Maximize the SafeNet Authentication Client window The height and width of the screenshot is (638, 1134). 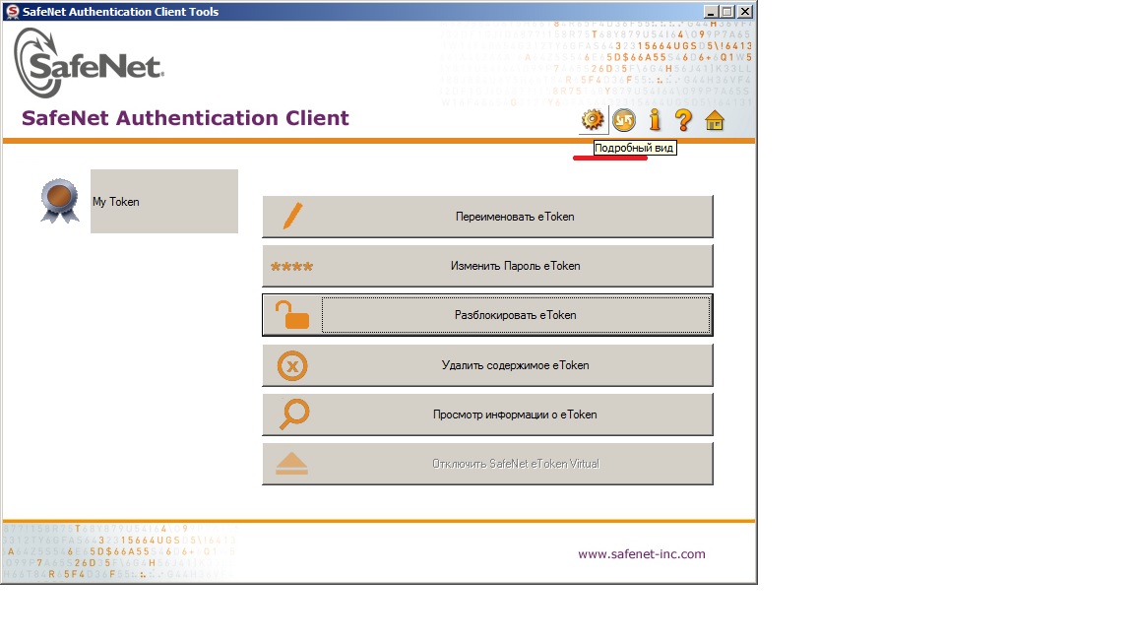pos(727,12)
